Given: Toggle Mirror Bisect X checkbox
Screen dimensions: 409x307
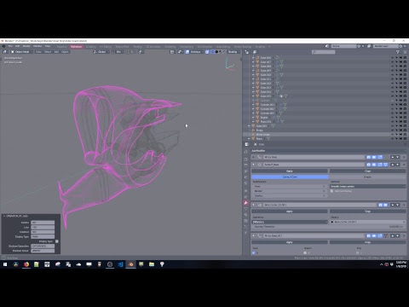Looking at the screenshot, I should pyautogui.click(x=305, y=252).
